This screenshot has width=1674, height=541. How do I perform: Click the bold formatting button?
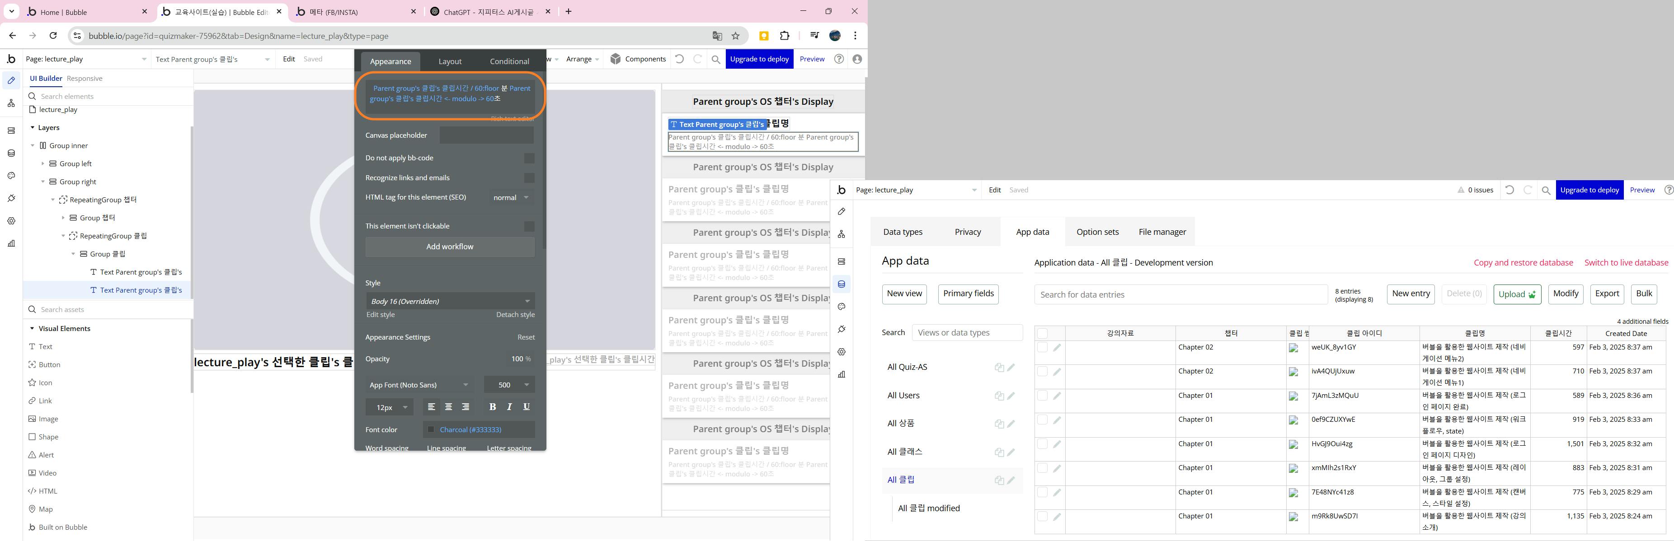pos(492,407)
